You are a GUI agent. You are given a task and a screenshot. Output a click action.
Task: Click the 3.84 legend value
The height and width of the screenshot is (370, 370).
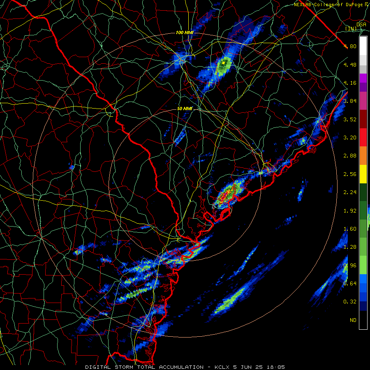coord(350,101)
